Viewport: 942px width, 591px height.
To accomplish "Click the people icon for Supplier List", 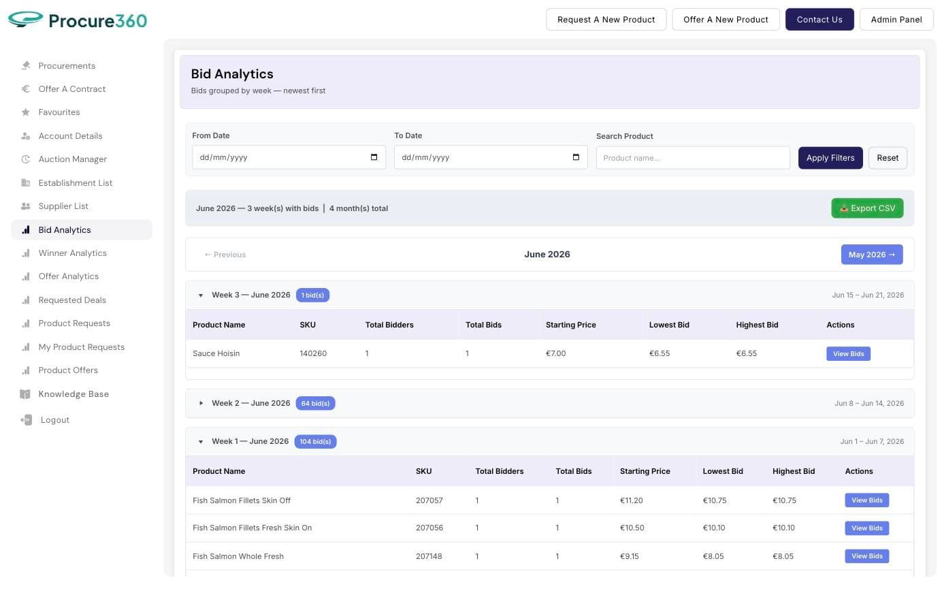I will [x=26, y=206].
